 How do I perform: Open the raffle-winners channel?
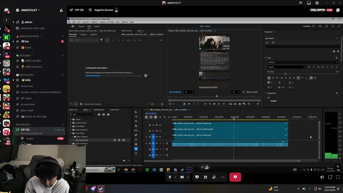(33, 67)
